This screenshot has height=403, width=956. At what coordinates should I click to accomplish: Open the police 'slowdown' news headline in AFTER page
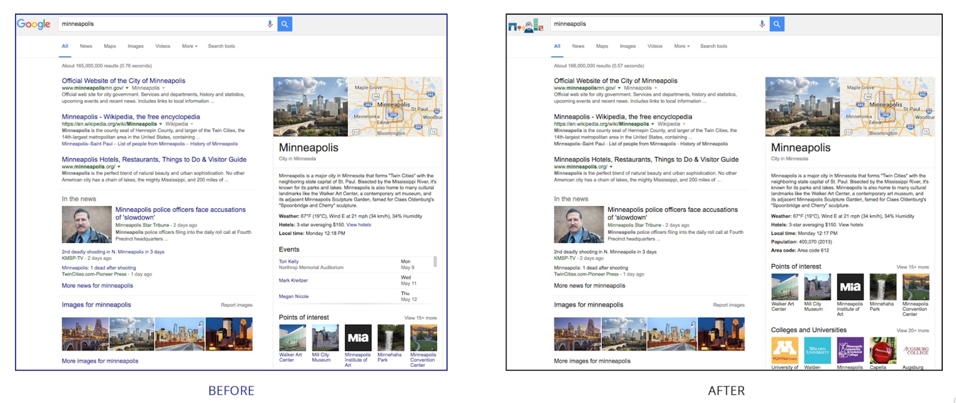point(672,213)
